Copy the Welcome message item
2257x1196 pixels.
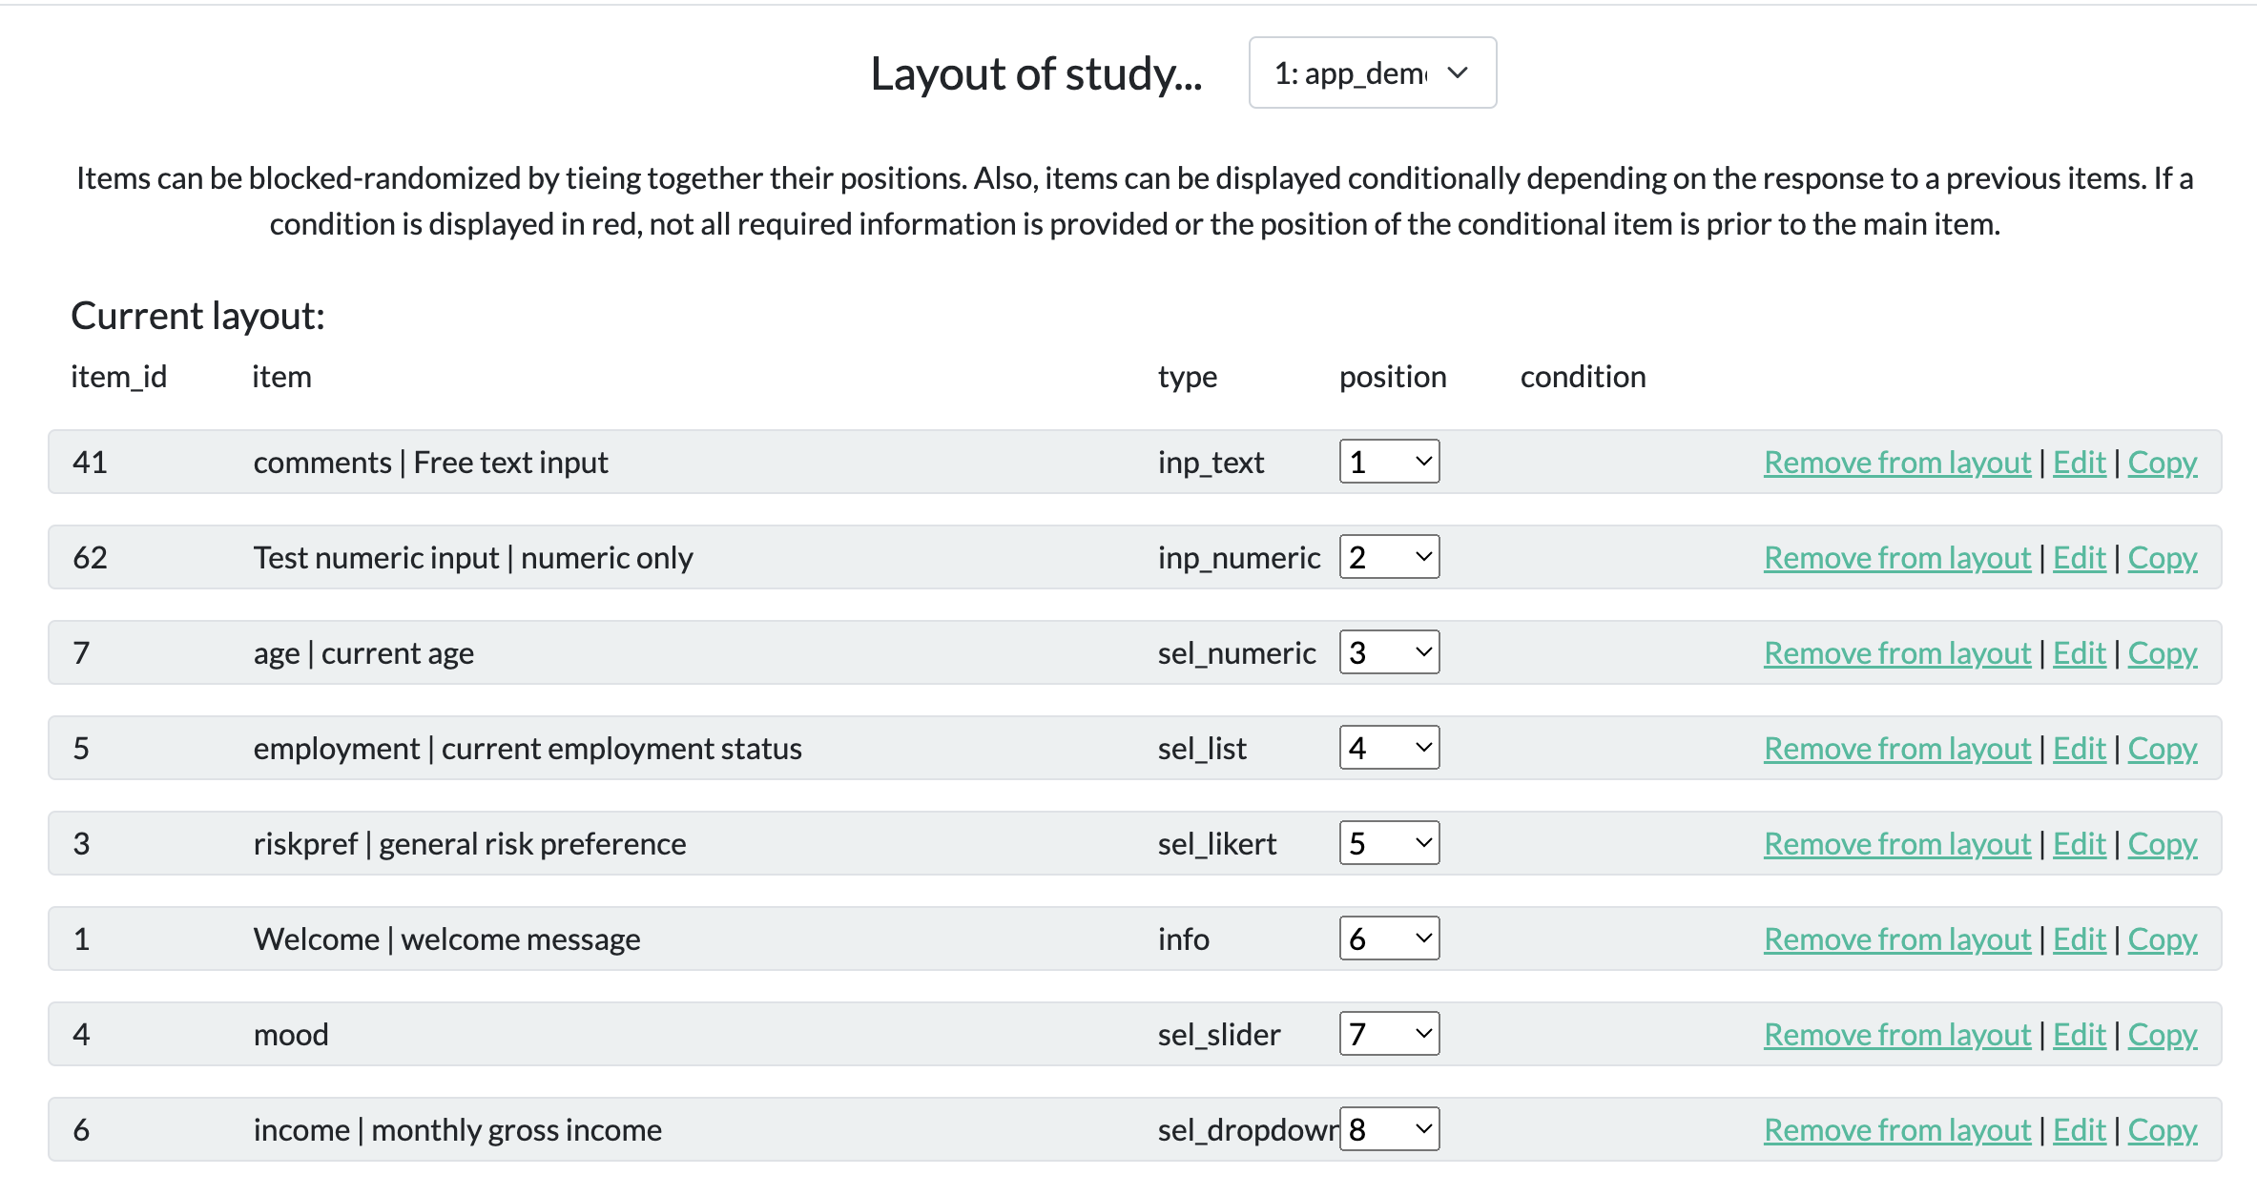coord(2163,939)
